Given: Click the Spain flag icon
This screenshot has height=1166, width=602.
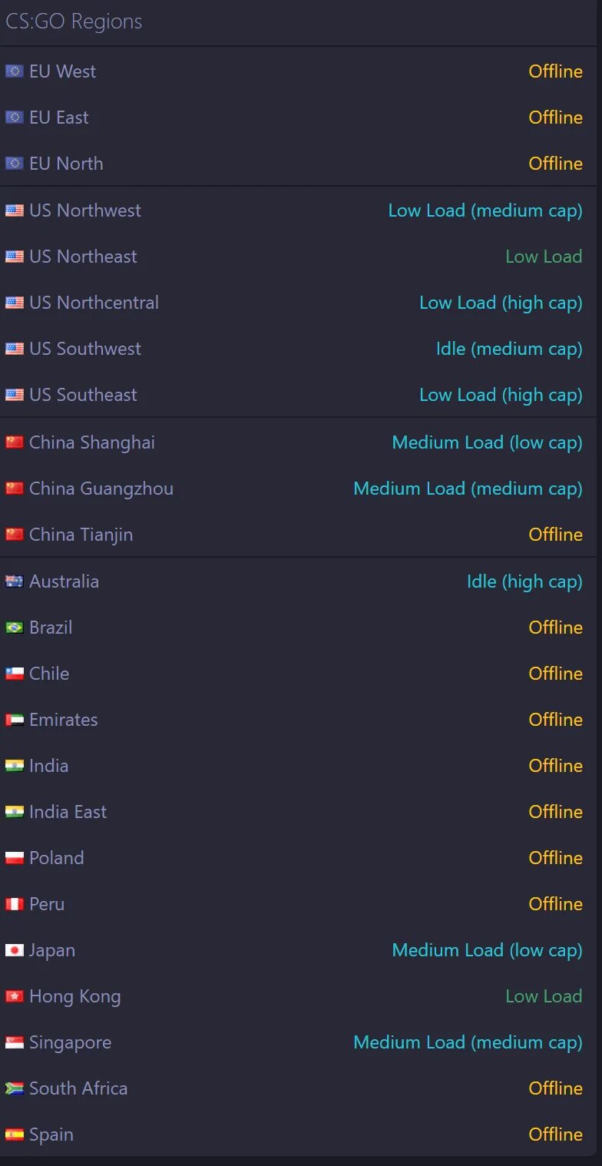Looking at the screenshot, I should point(14,1135).
